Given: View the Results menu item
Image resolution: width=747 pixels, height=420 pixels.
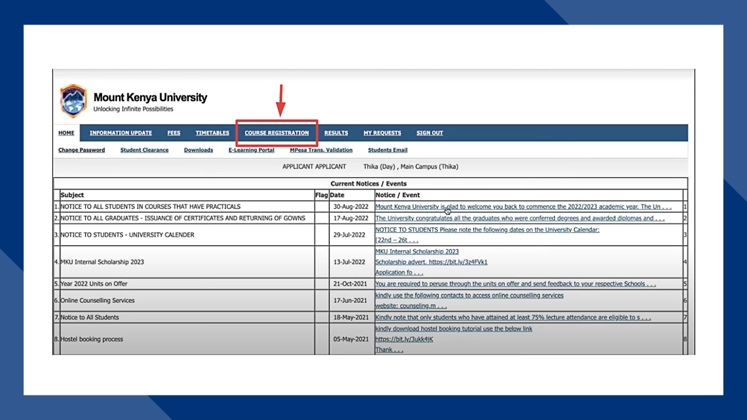Looking at the screenshot, I should point(336,133).
